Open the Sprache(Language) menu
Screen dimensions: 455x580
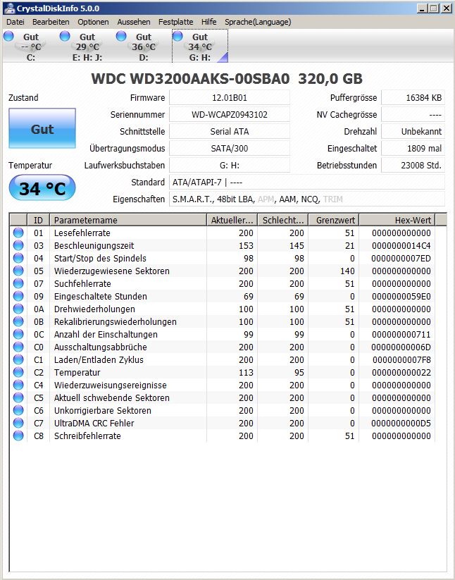(258, 22)
